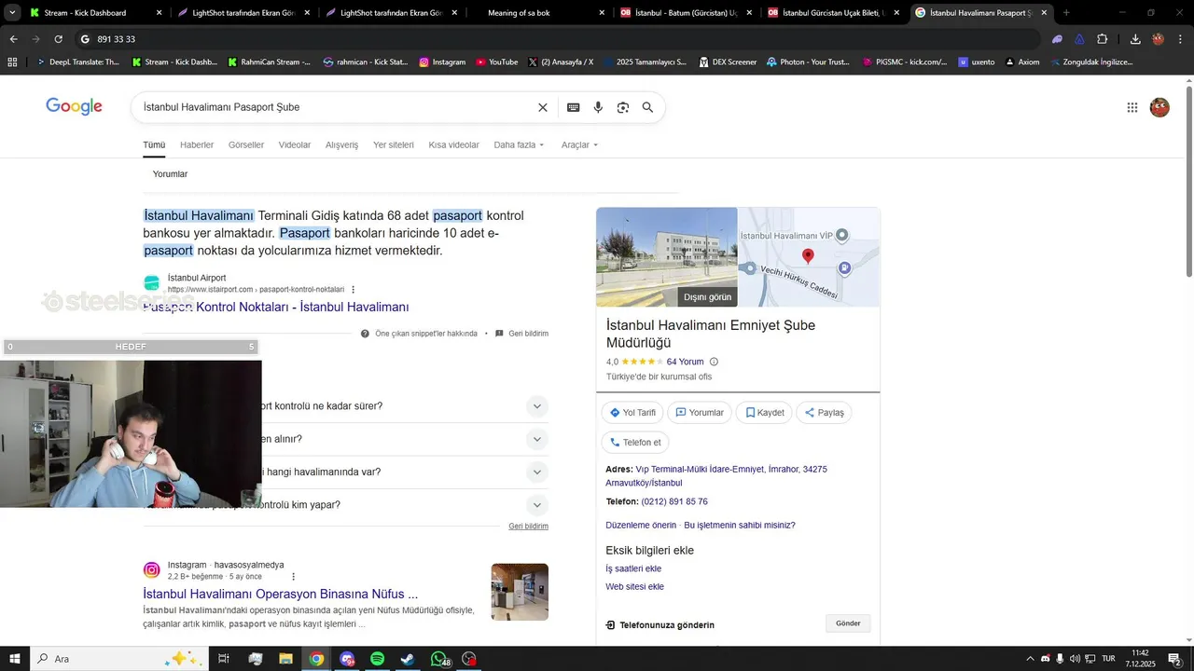Click the 'Telefon et' call button
Viewport: 1194px width, 671px height.
coord(635,443)
